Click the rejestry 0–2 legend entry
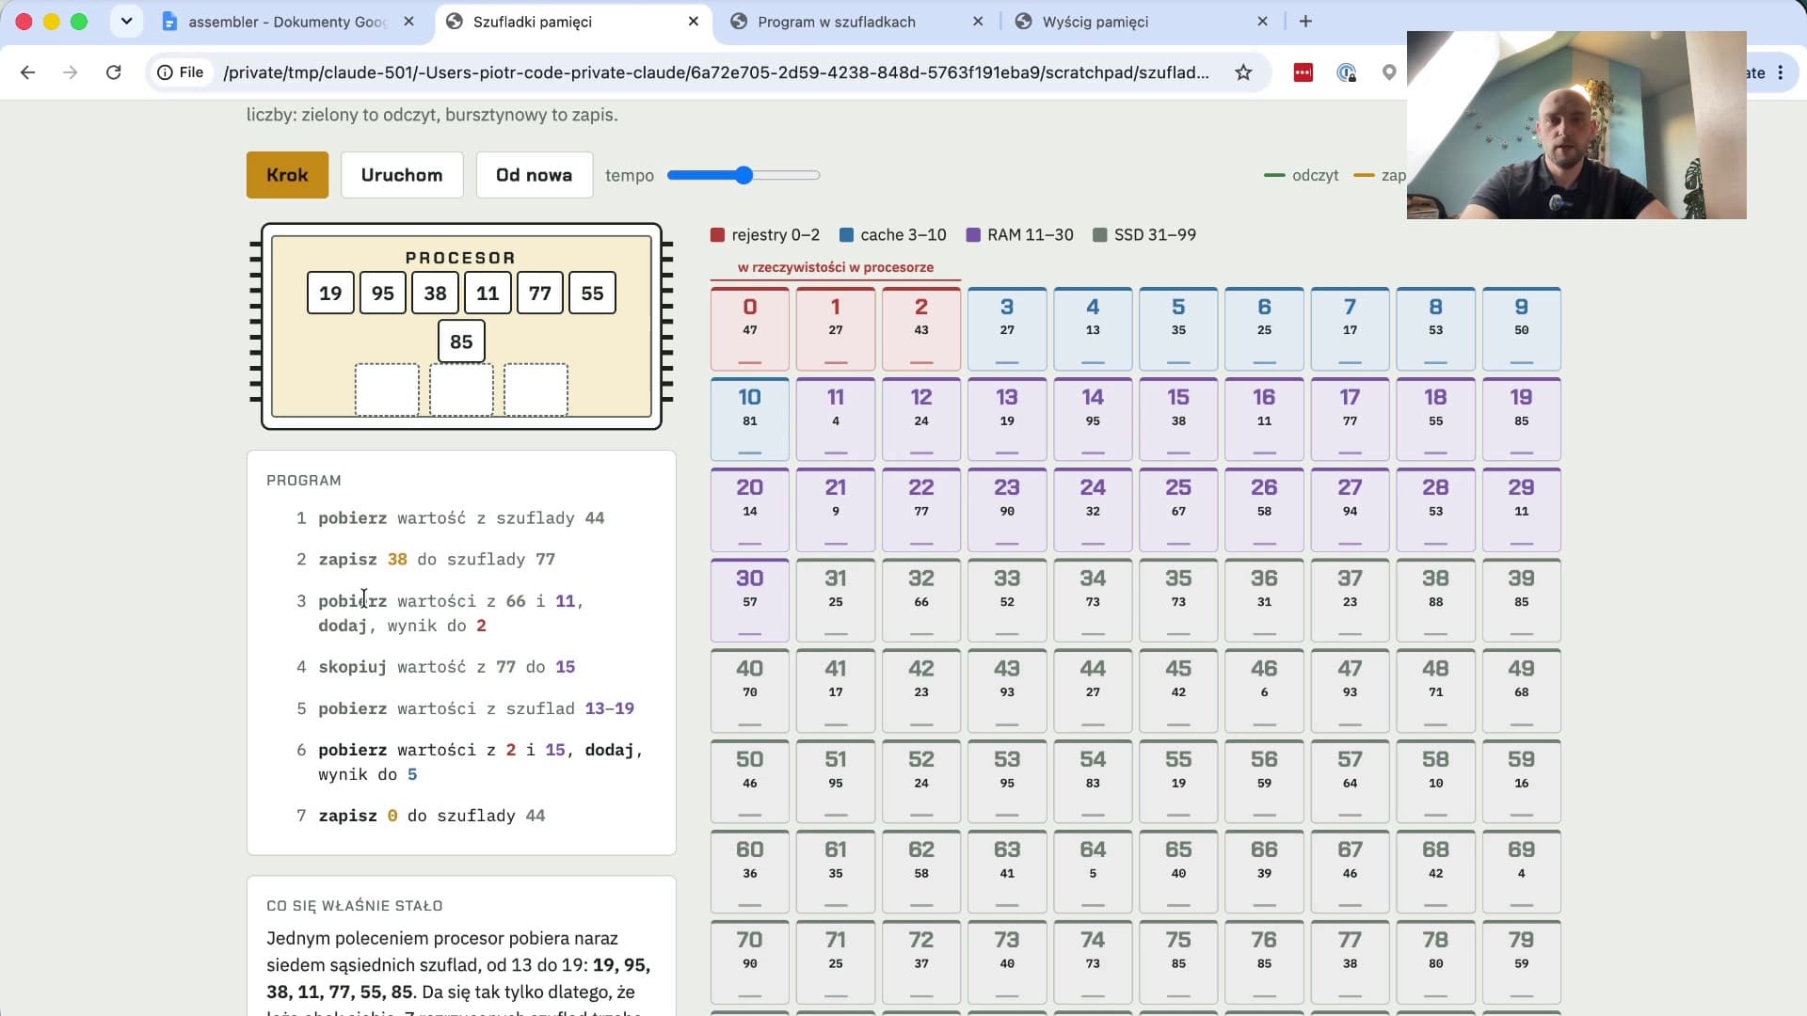This screenshot has height=1016, width=1807. [x=765, y=235]
